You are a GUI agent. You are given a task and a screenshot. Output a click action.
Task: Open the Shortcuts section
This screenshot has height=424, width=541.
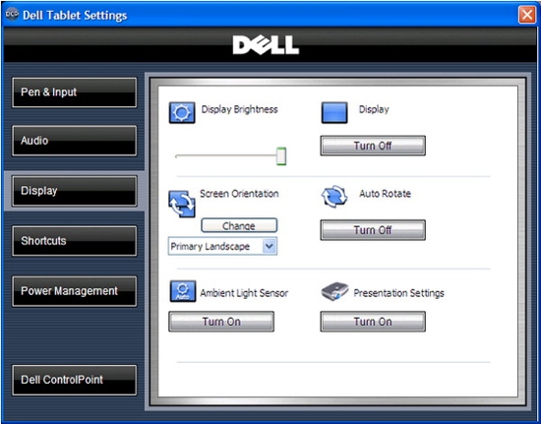(75, 241)
